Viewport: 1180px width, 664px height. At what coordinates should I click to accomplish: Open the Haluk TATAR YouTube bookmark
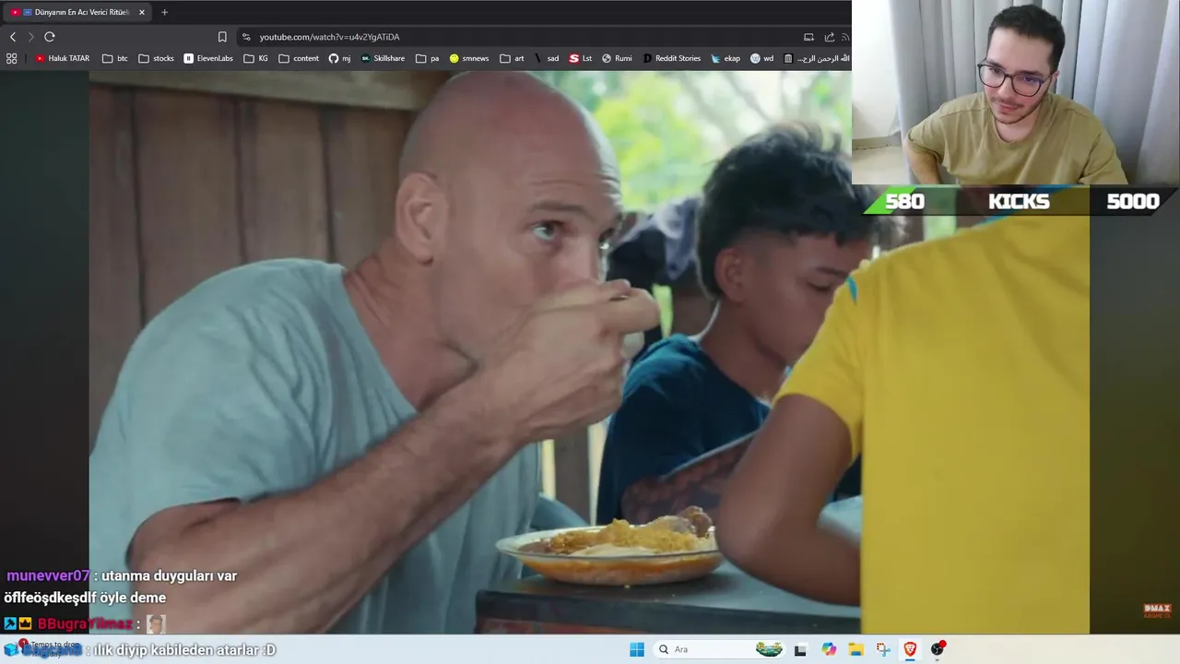tap(63, 58)
